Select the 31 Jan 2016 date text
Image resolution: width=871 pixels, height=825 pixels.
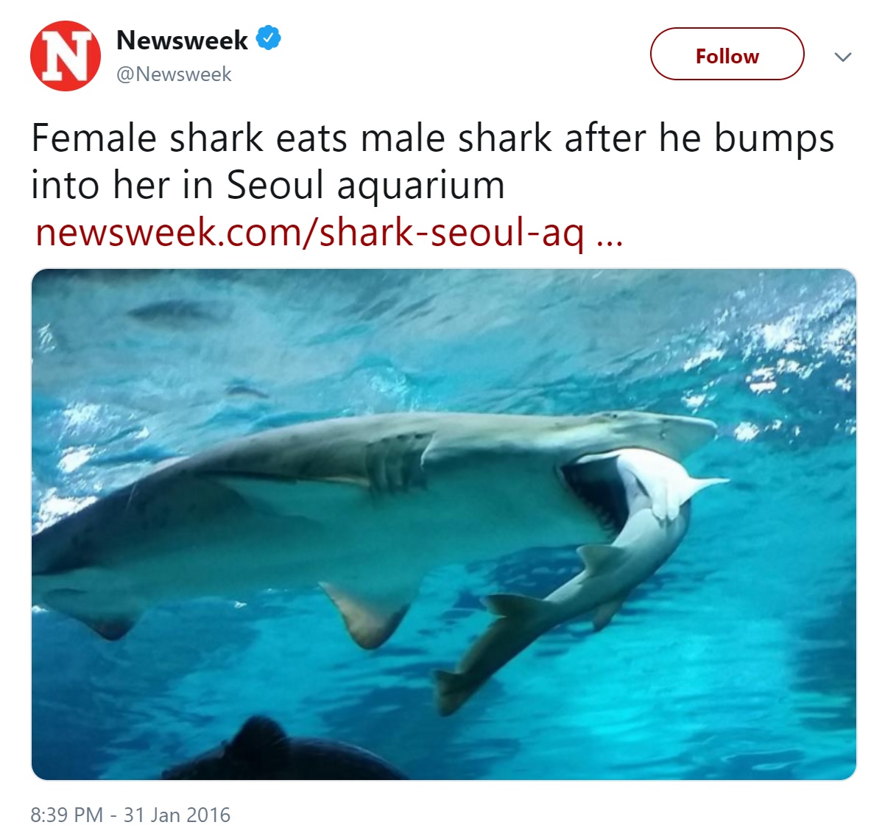point(177,814)
